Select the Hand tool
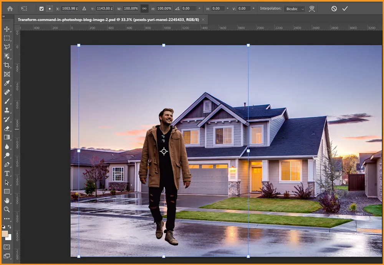This screenshot has width=384, height=265. point(7,200)
